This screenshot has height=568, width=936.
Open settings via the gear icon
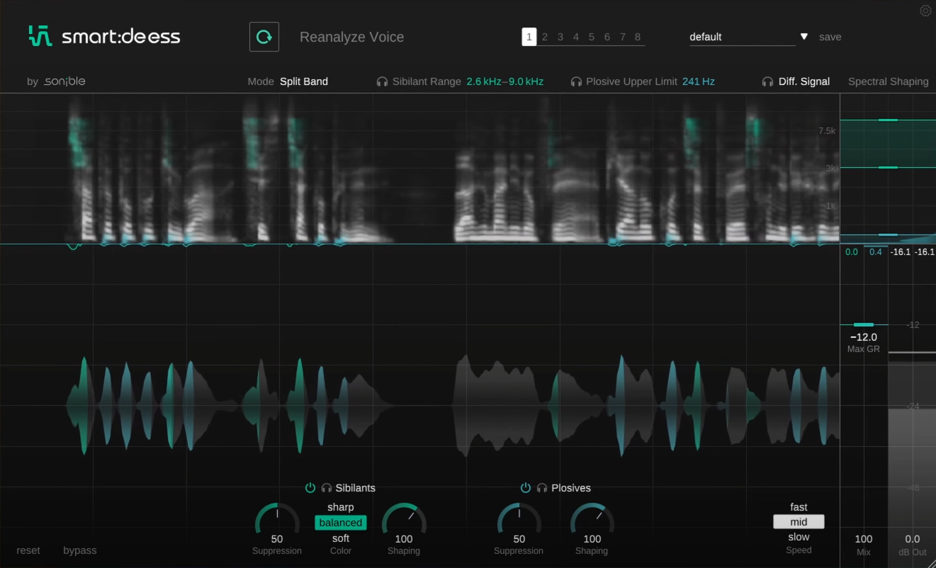tap(925, 11)
